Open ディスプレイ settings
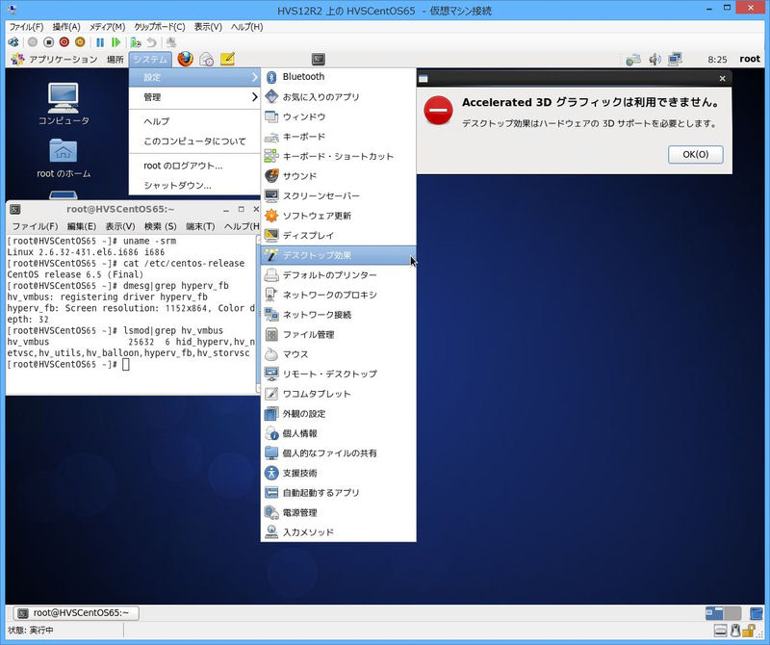Viewport: 770px width, 645px height. pyautogui.click(x=339, y=235)
